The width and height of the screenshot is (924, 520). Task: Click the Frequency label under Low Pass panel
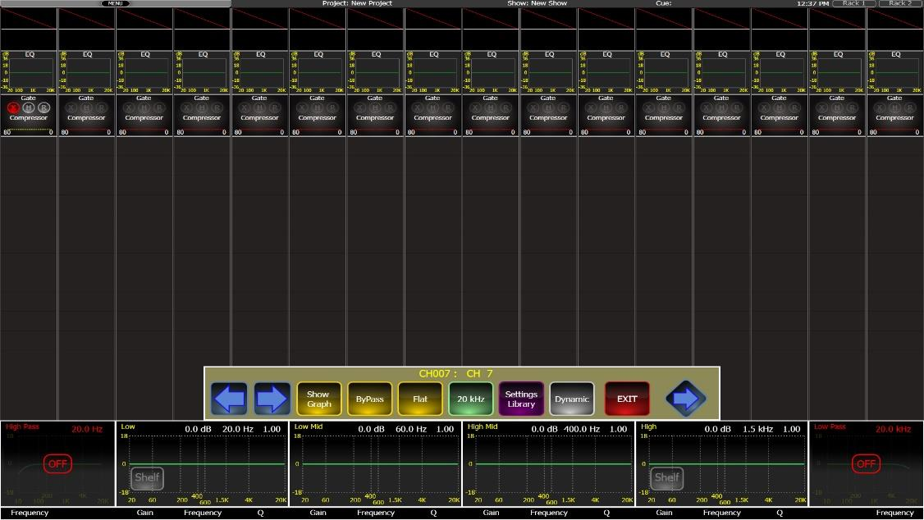(x=894, y=513)
